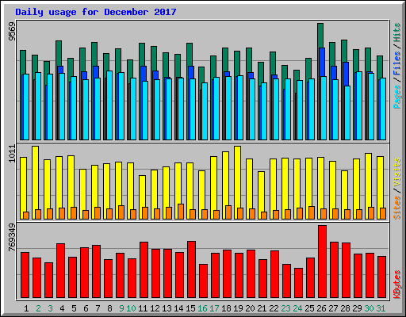Click day label 18 on x-axis
The height and width of the screenshot is (317, 406).
click(226, 308)
